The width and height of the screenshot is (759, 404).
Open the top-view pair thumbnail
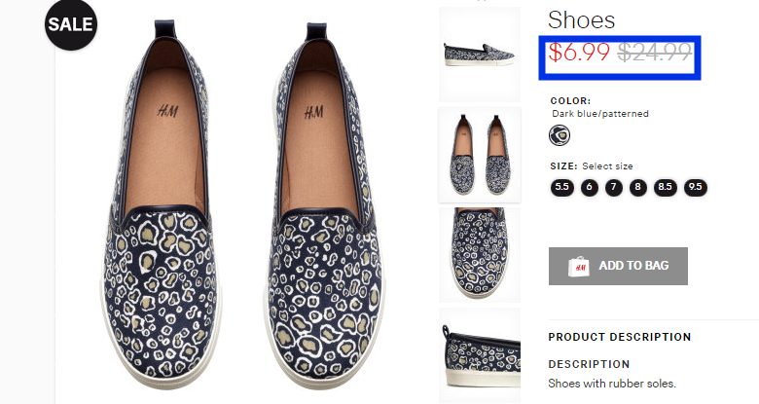point(480,155)
